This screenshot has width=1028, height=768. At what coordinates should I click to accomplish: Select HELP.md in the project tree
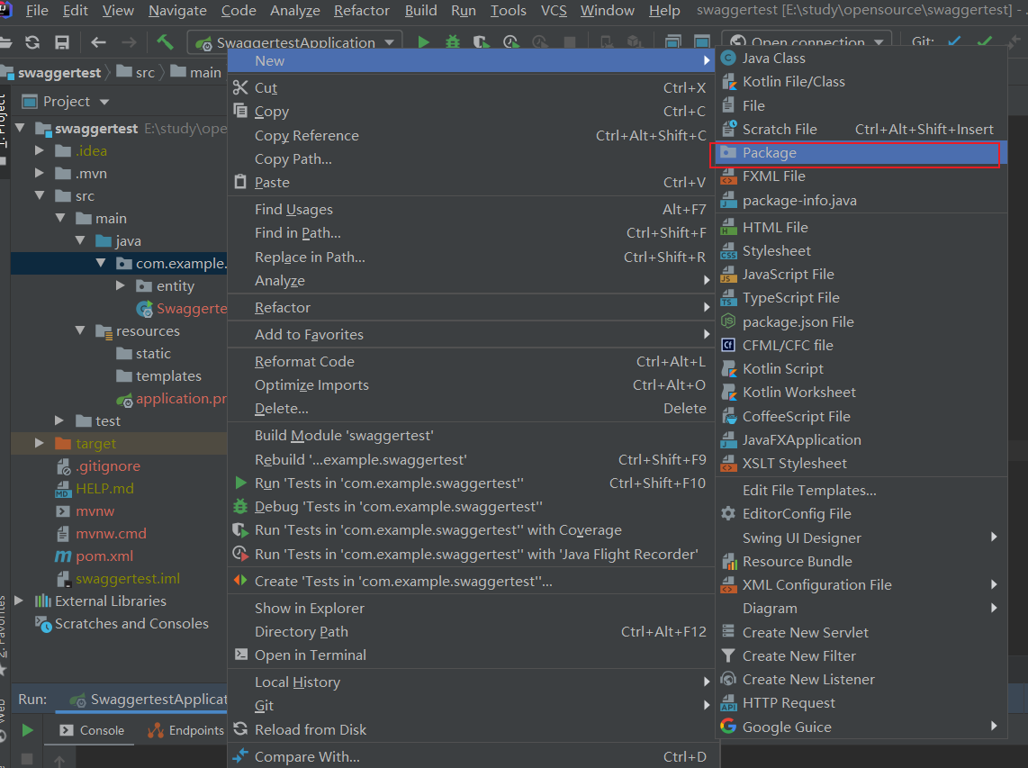point(104,489)
